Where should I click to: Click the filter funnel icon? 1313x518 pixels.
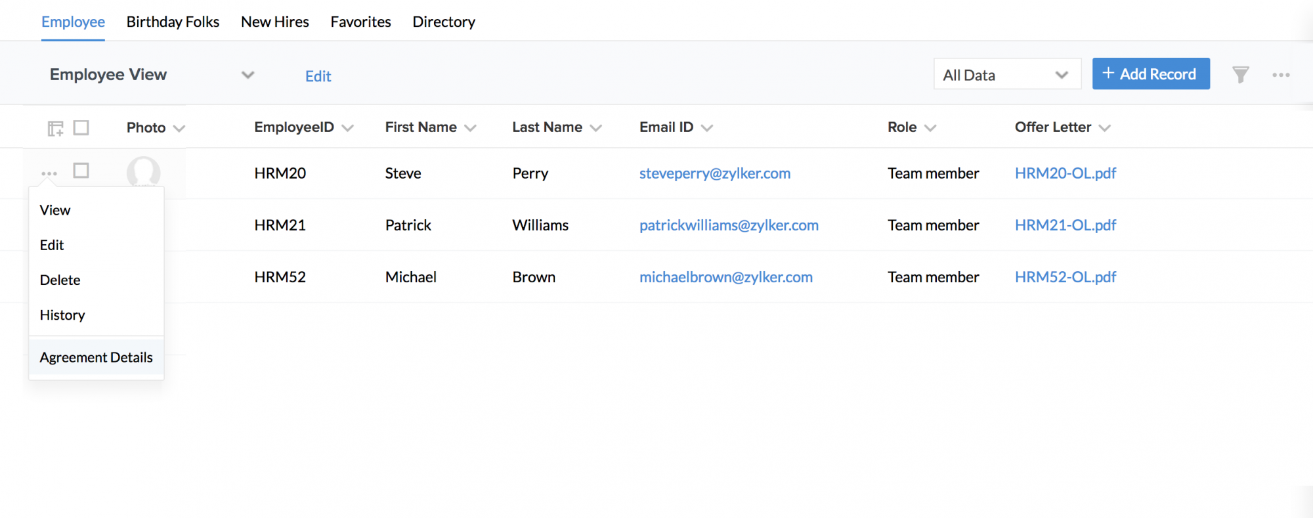[x=1240, y=75]
